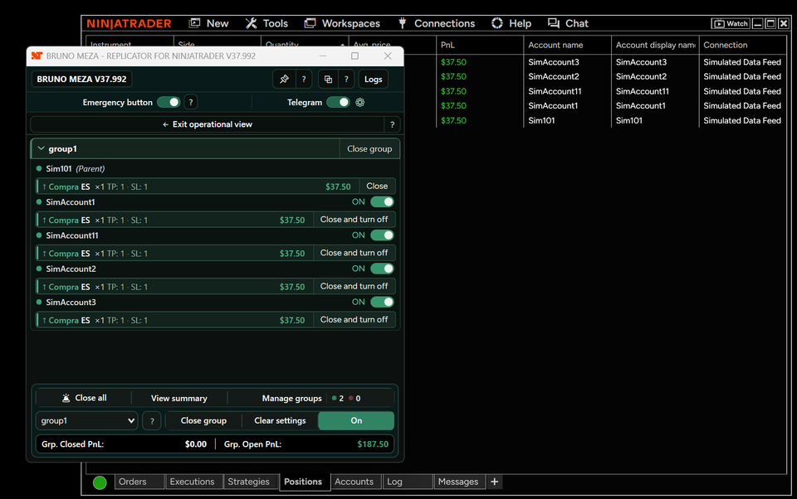This screenshot has height=499, width=797.
Task: Toggle the group On button
Action: point(356,421)
